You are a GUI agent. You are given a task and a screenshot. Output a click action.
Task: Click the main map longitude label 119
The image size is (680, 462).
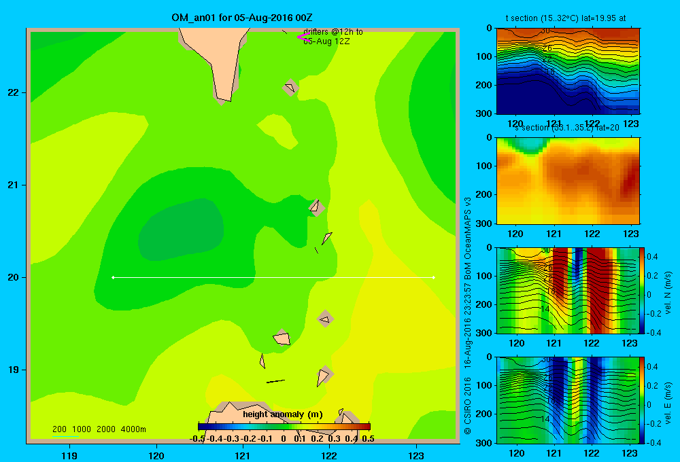pos(69,455)
